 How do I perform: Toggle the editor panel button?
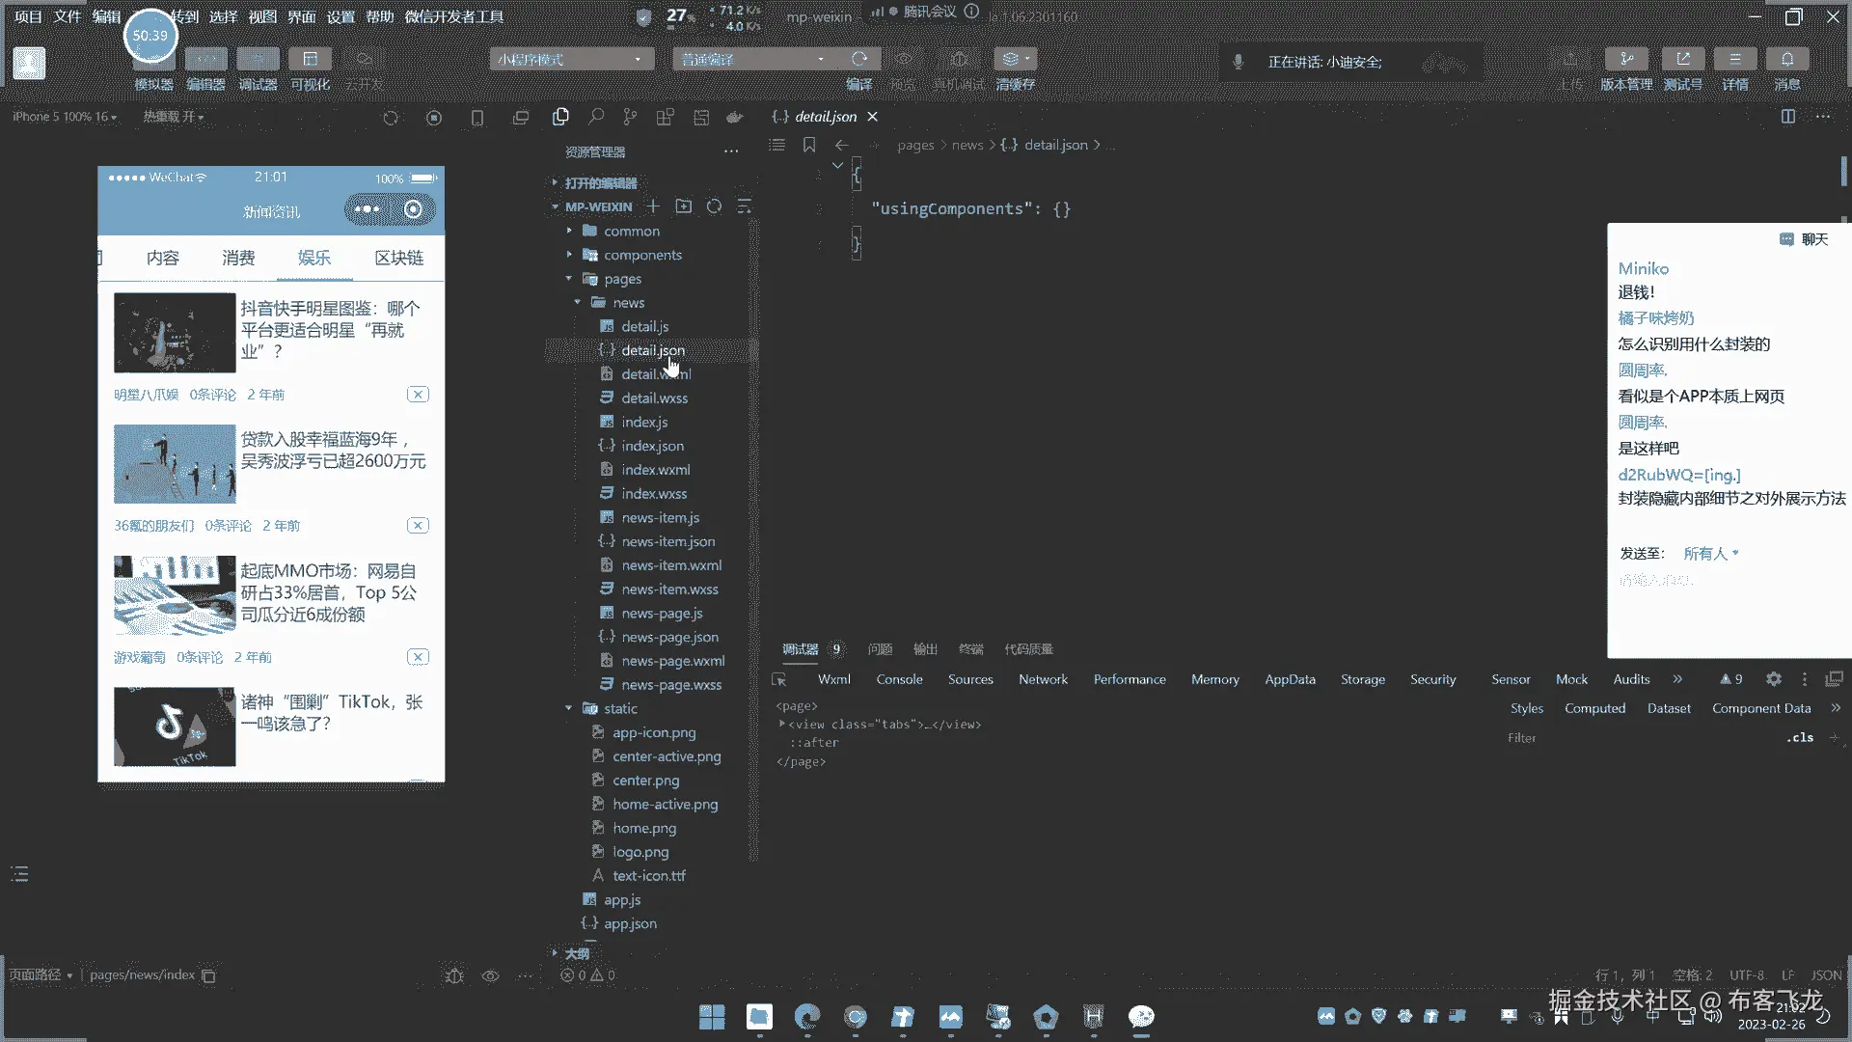[x=205, y=60]
